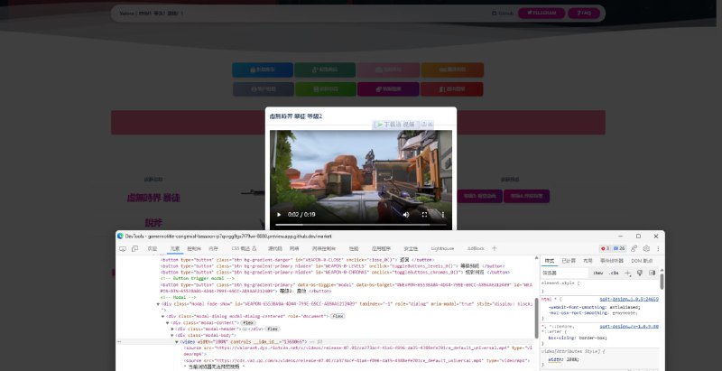The width and height of the screenshot is (722, 371).
Task: Open soft-design 1.0.9:24659 stylesheet link
Action: pos(629,299)
